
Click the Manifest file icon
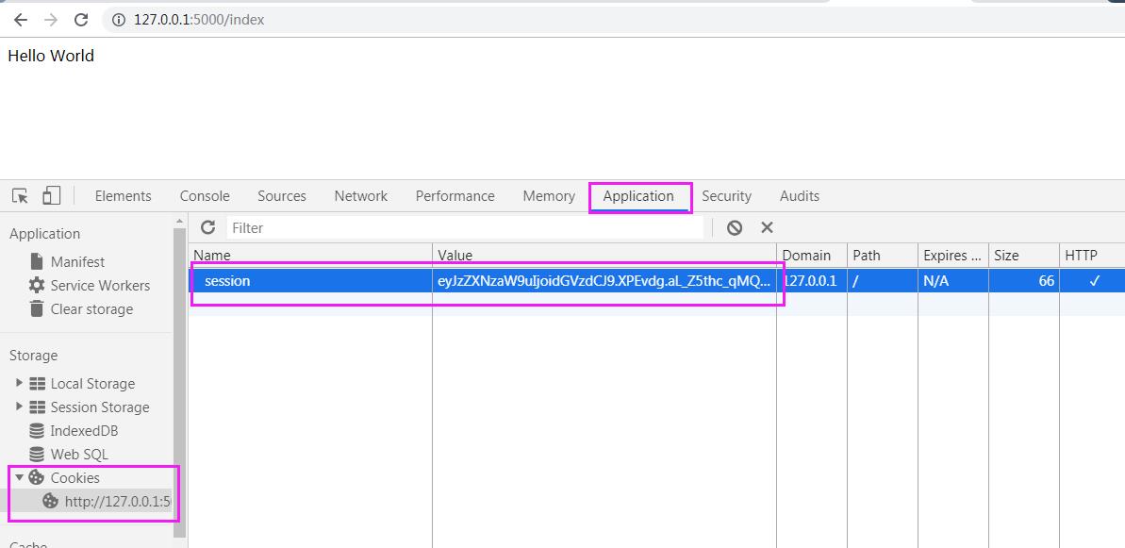(37, 262)
